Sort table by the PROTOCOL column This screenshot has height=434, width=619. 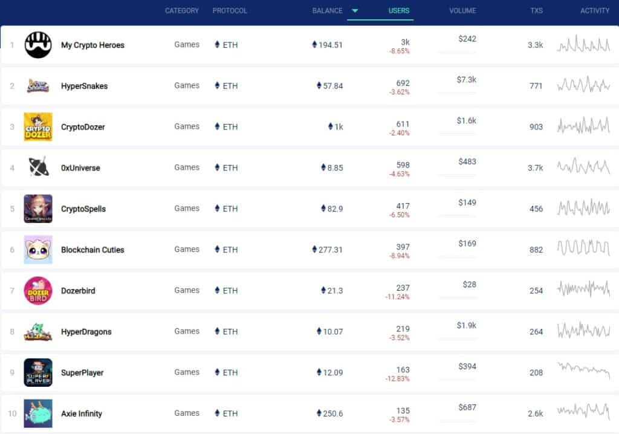[230, 11]
